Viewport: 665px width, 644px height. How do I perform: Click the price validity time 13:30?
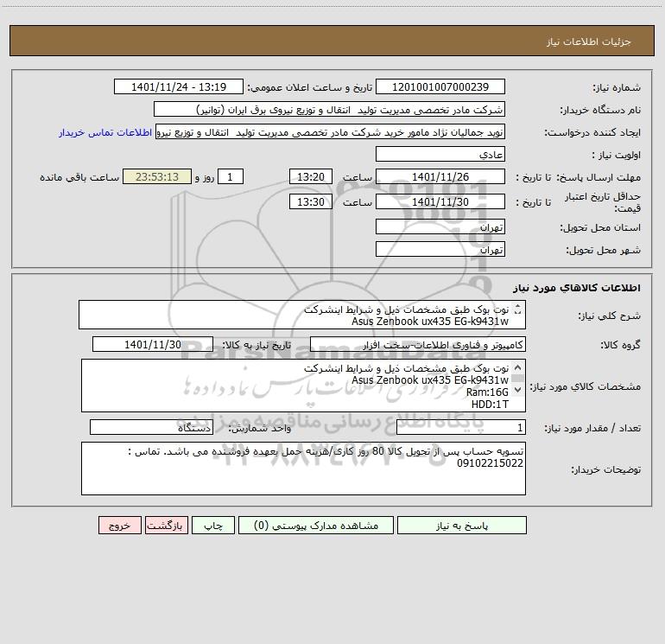coord(310,201)
